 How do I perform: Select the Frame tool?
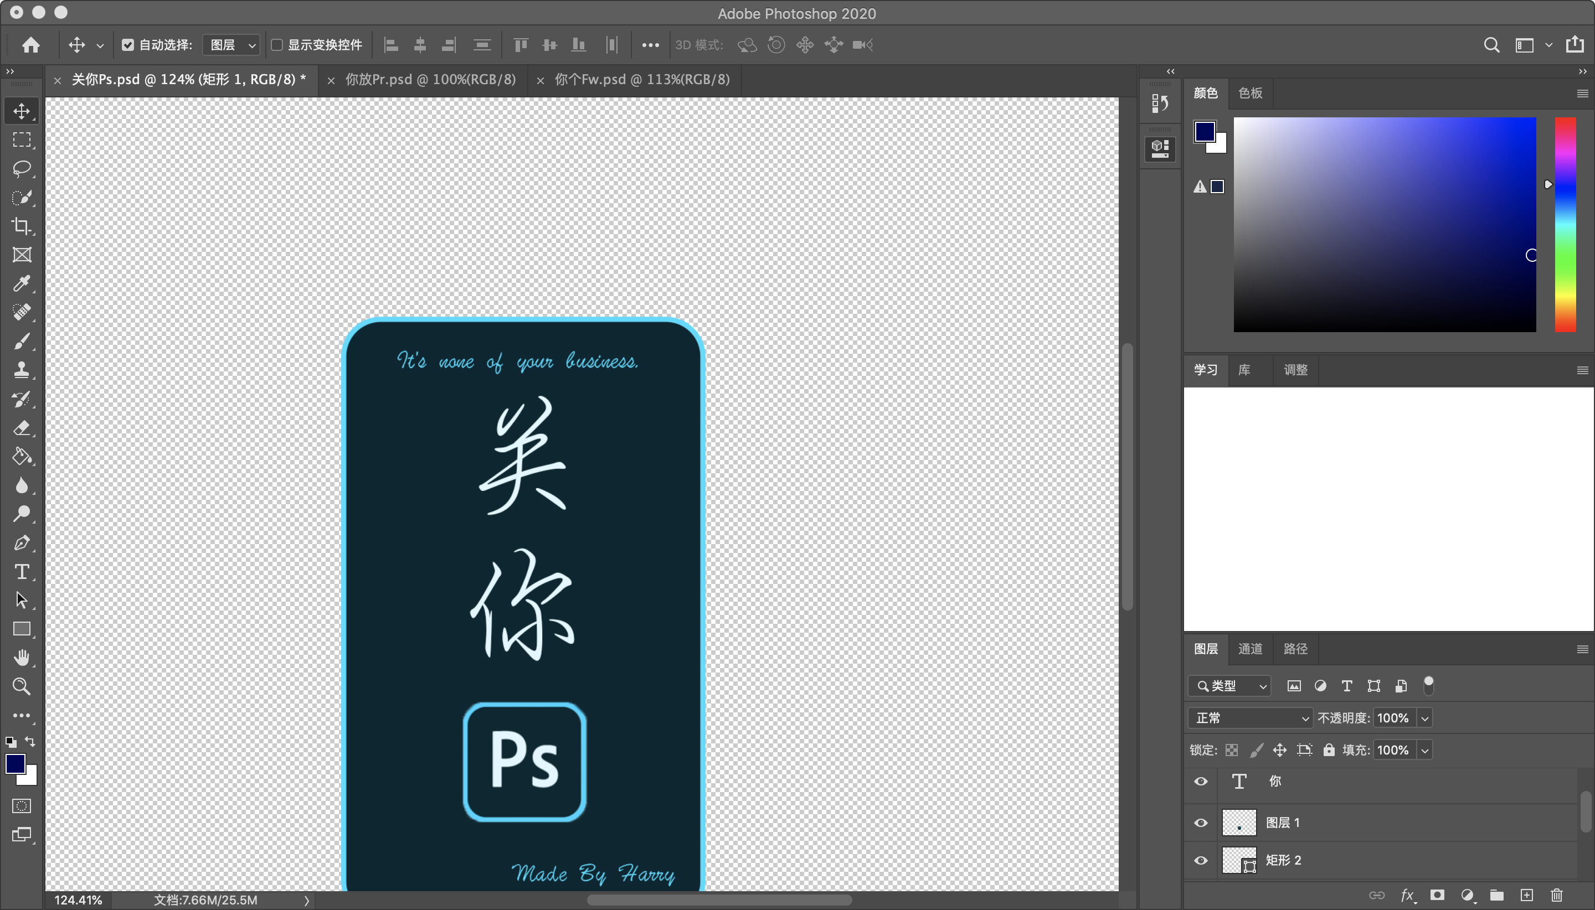[x=22, y=255]
